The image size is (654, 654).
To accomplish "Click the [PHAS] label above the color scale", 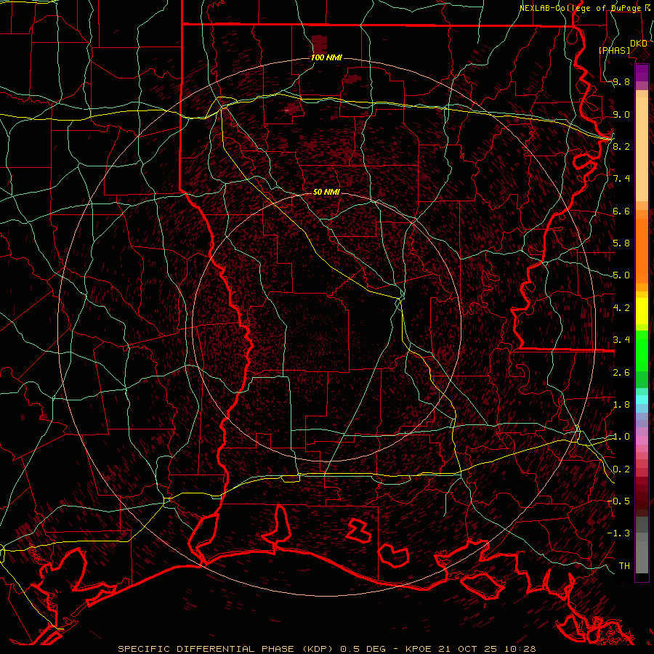I will point(615,50).
